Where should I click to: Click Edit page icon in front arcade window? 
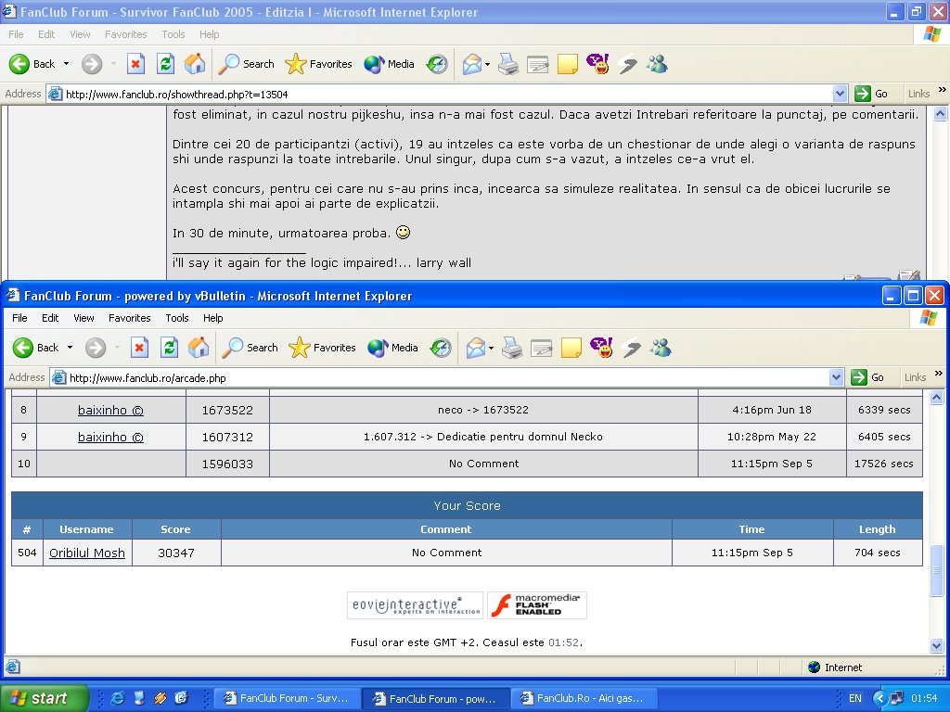(541, 348)
